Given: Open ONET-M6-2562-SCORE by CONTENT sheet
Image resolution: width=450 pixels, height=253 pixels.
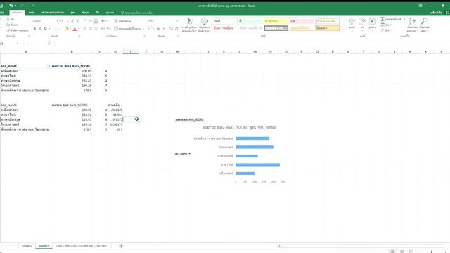Looking at the screenshot, I should [x=82, y=246].
